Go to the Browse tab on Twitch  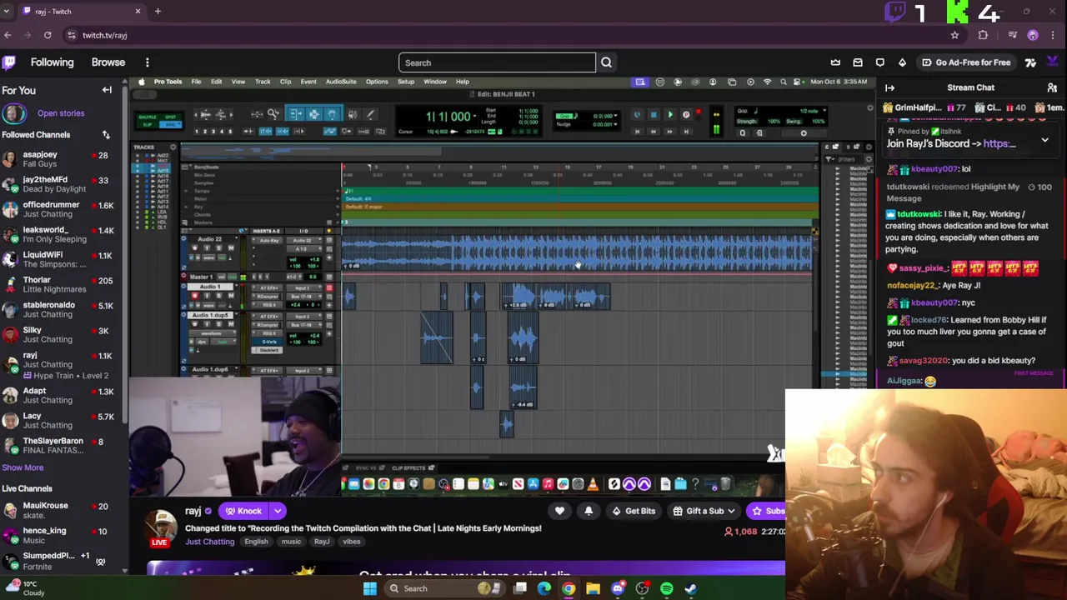(108, 62)
